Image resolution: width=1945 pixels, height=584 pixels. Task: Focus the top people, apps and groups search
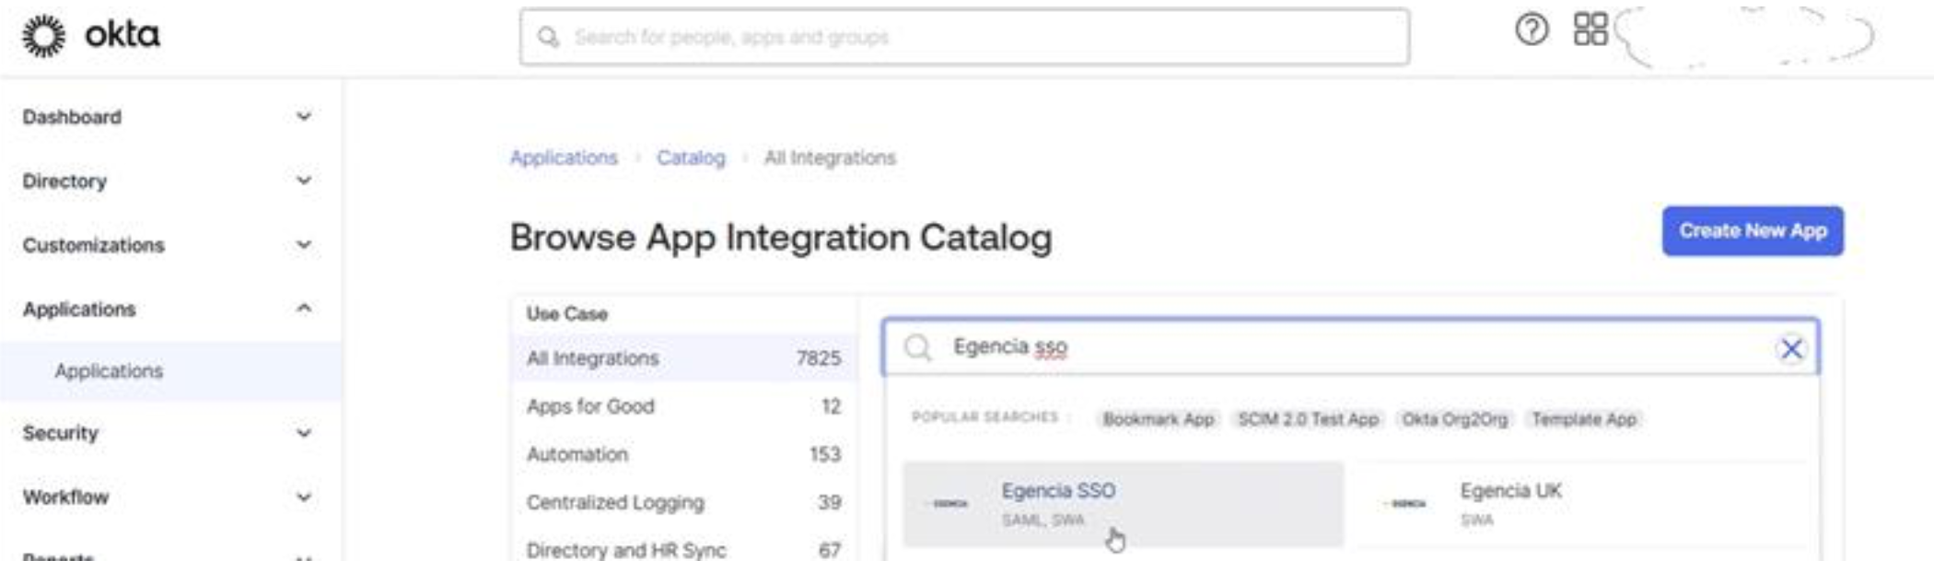(964, 37)
